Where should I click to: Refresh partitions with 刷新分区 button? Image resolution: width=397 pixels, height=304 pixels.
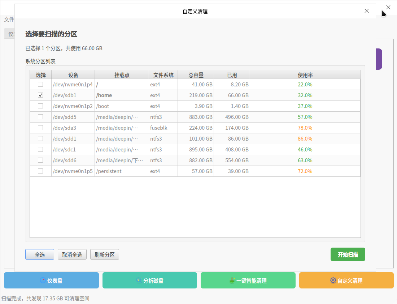pyautogui.click(x=105, y=254)
